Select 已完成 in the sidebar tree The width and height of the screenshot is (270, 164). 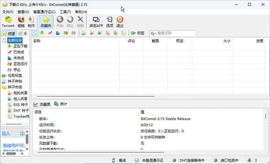tap(19, 52)
